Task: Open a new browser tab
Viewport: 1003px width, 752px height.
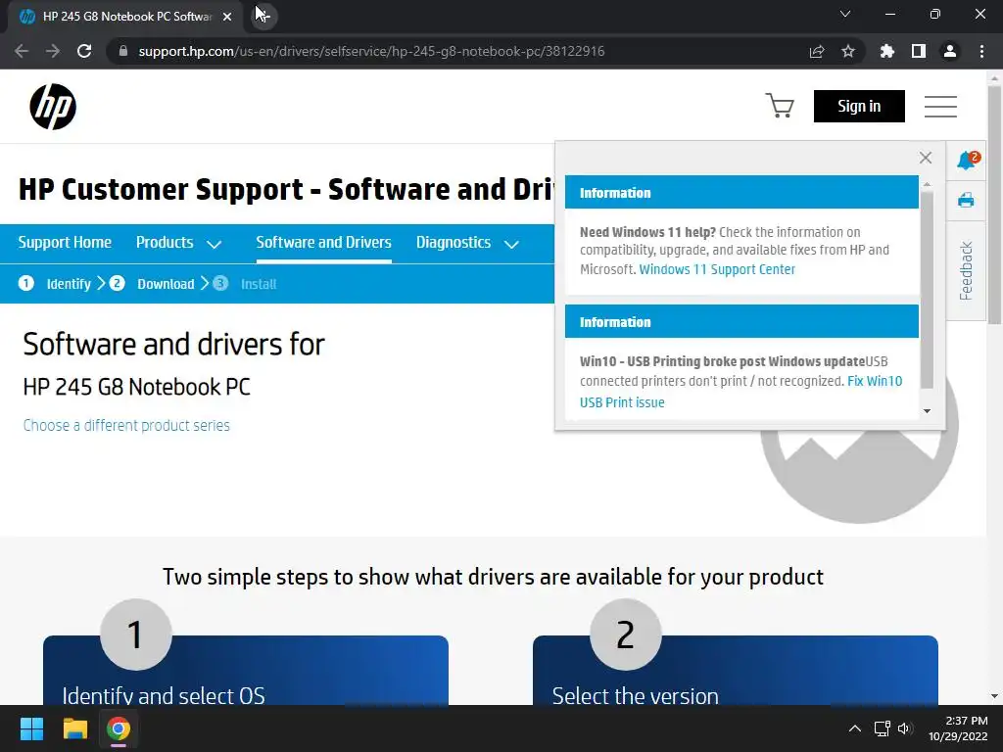Action: click(263, 17)
